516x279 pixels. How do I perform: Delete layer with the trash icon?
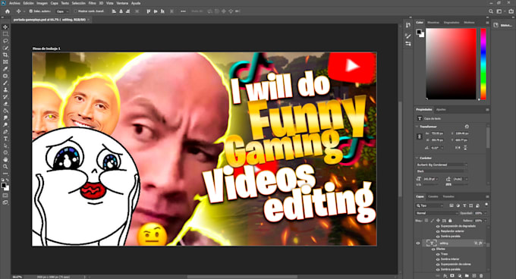pyautogui.click(x=481, y=276)
